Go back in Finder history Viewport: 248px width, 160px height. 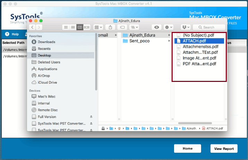[32, 27]
